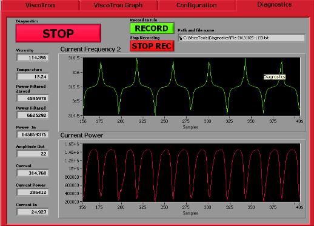Image resolution: width=314 pixels, height=226 pixels.
Task: Click the Current Frequency 2 title text
Action: [x=90, y=49]
